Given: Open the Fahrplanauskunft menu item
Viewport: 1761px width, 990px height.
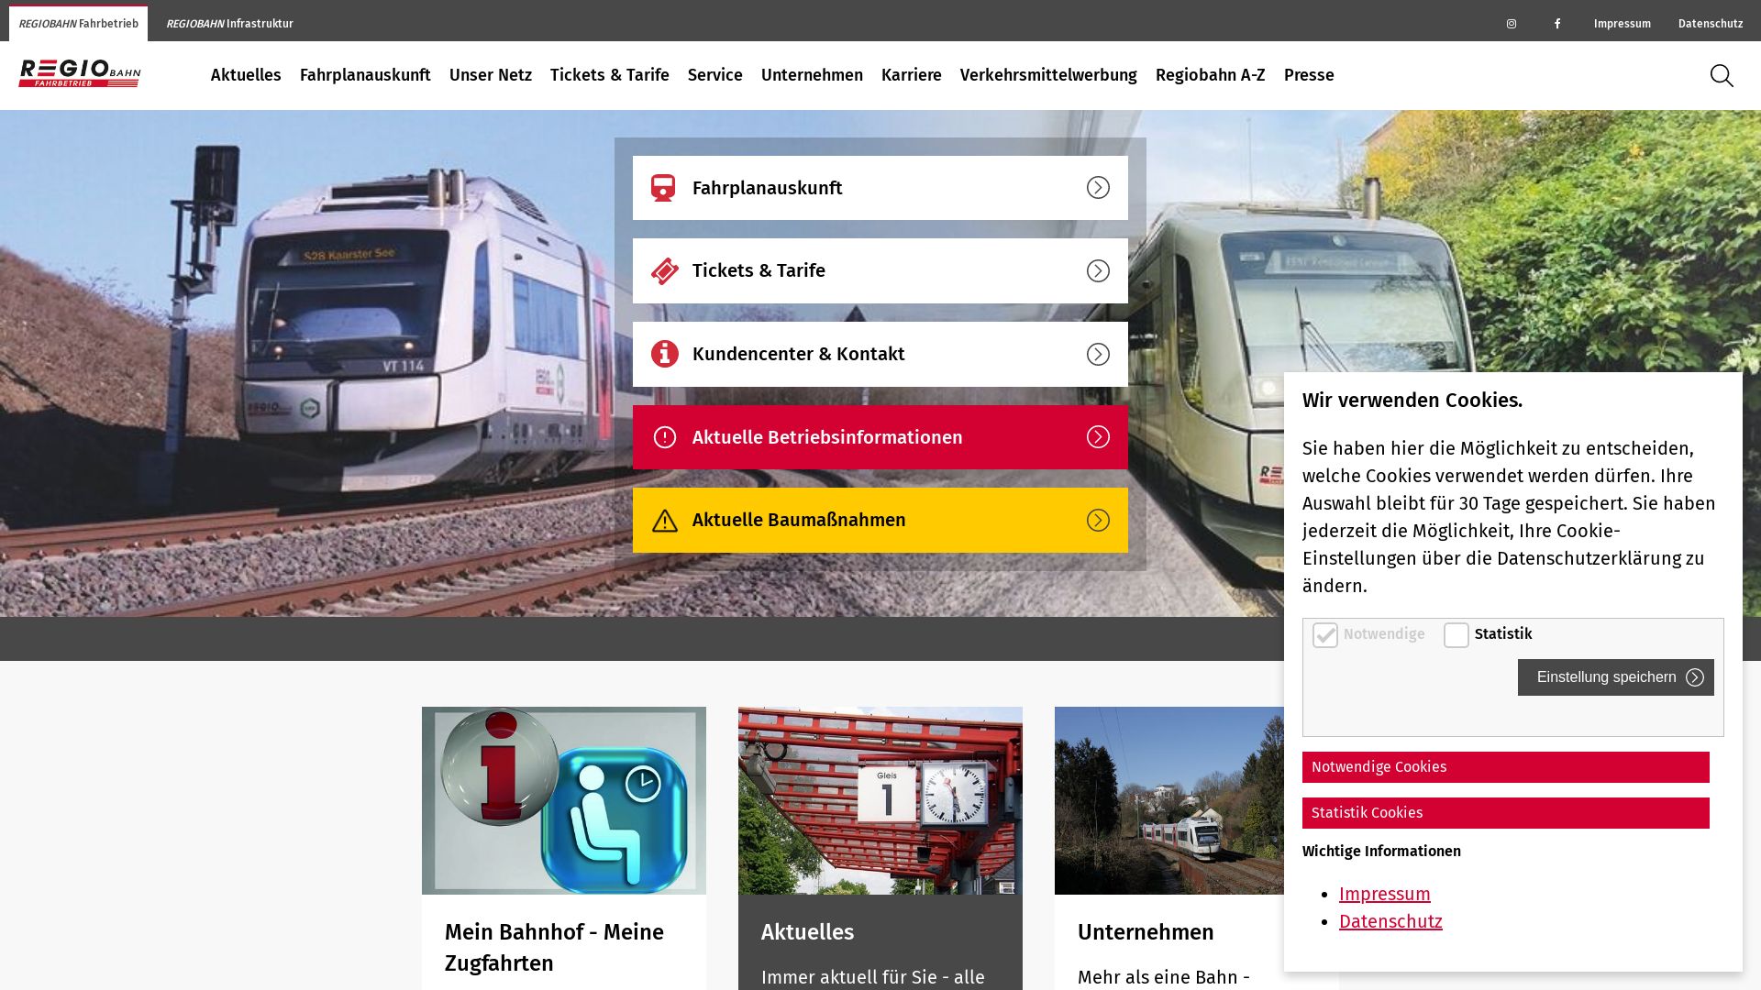Looking at the screenshot, I should (x=365, y=75).
